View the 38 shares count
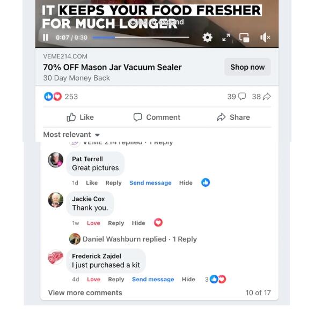This screenshot has width=322, height=322. (261, 97)
